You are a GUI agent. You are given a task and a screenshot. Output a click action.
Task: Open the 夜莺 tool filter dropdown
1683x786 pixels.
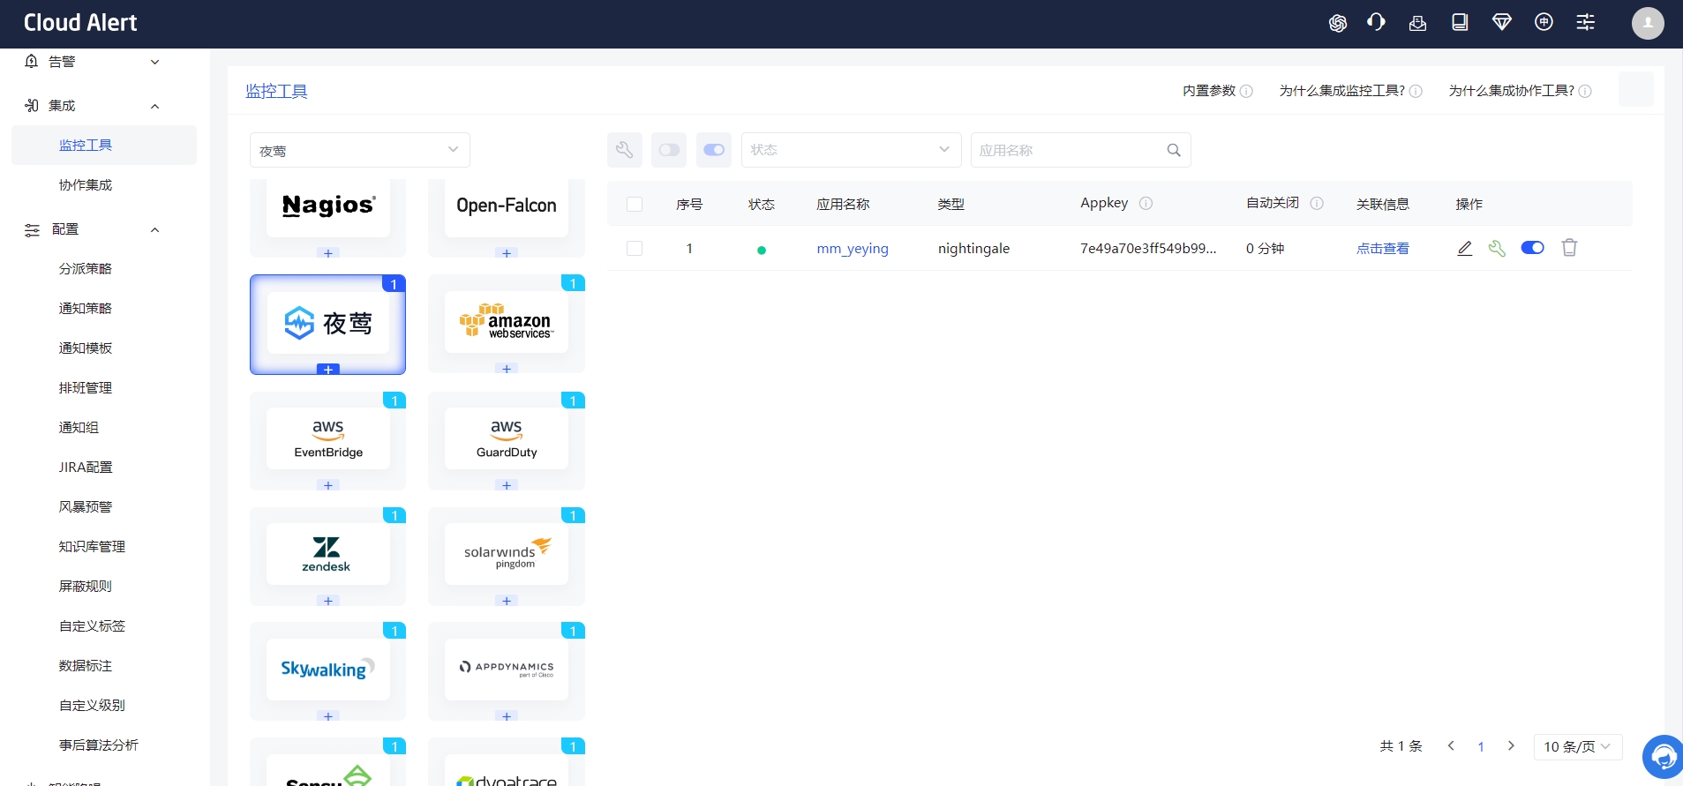360,150
